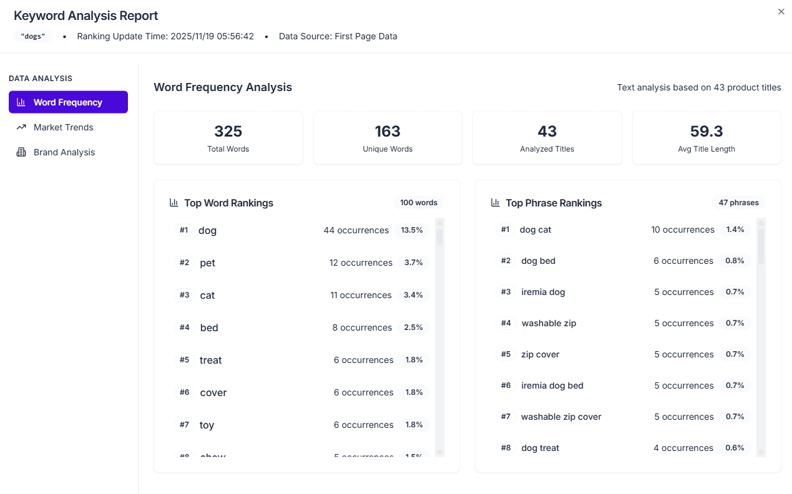
Task: Click the Market Trends arrow icon
Action: coord(21,127)
